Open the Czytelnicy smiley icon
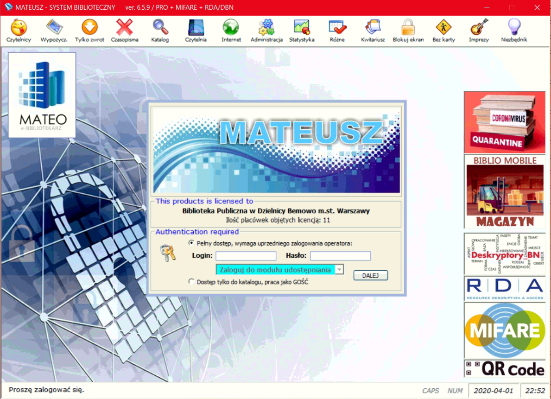 click(x=19, y=28)
